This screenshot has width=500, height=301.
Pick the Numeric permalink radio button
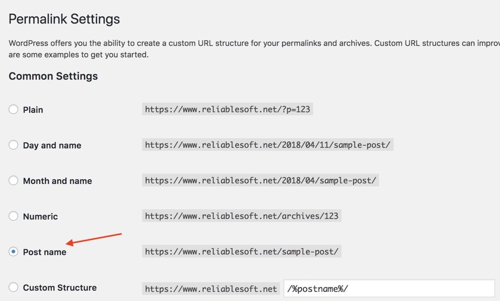(13, 216)
